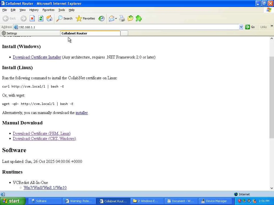The image size is (274, 205).
Task: Open the File menu
Action: [5, 10]
